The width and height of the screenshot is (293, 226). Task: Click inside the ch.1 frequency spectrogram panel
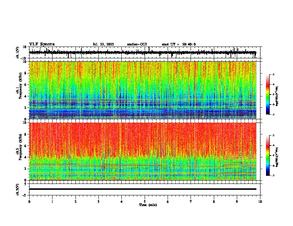(143, 90)
